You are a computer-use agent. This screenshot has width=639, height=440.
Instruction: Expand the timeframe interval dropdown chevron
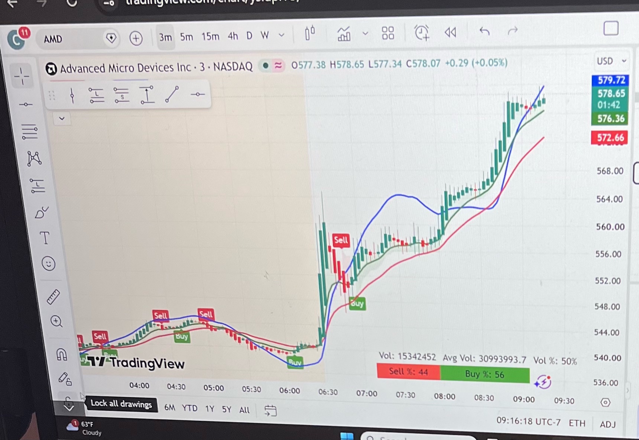(282, 35)
